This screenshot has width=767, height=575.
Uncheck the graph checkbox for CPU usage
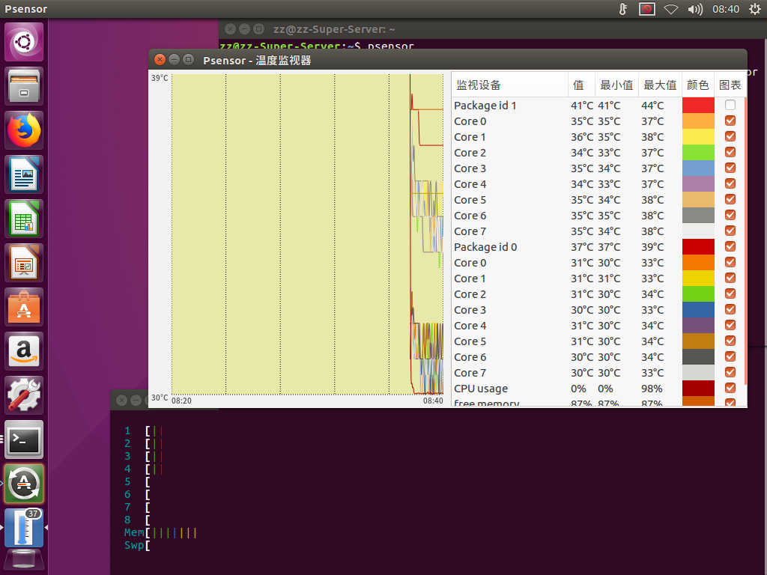[x=730, y=389]
